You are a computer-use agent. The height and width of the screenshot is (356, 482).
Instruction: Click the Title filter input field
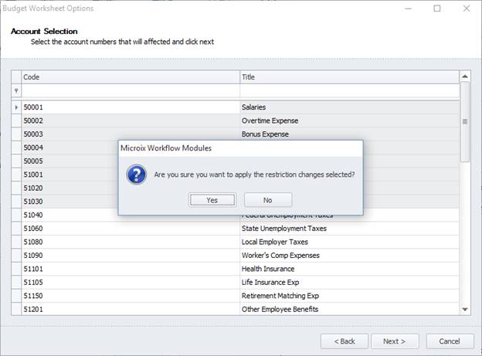[x=349, y=91]
